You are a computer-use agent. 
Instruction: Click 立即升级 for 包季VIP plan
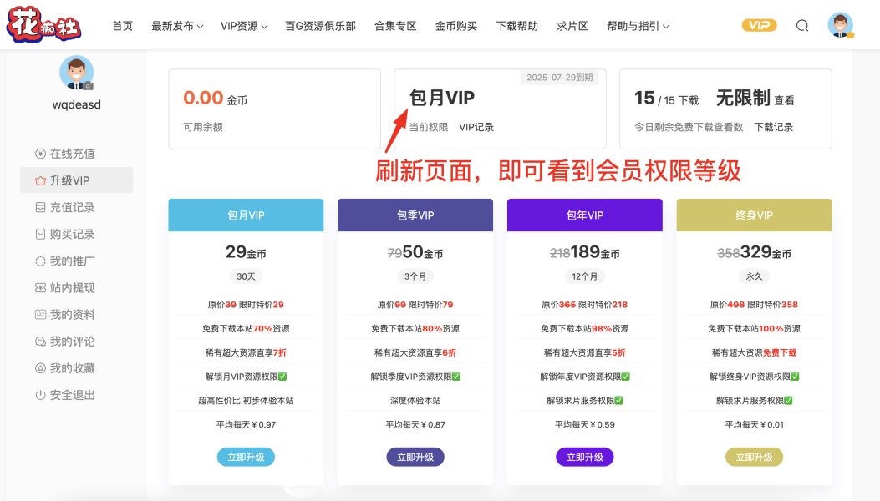(415, 458)
